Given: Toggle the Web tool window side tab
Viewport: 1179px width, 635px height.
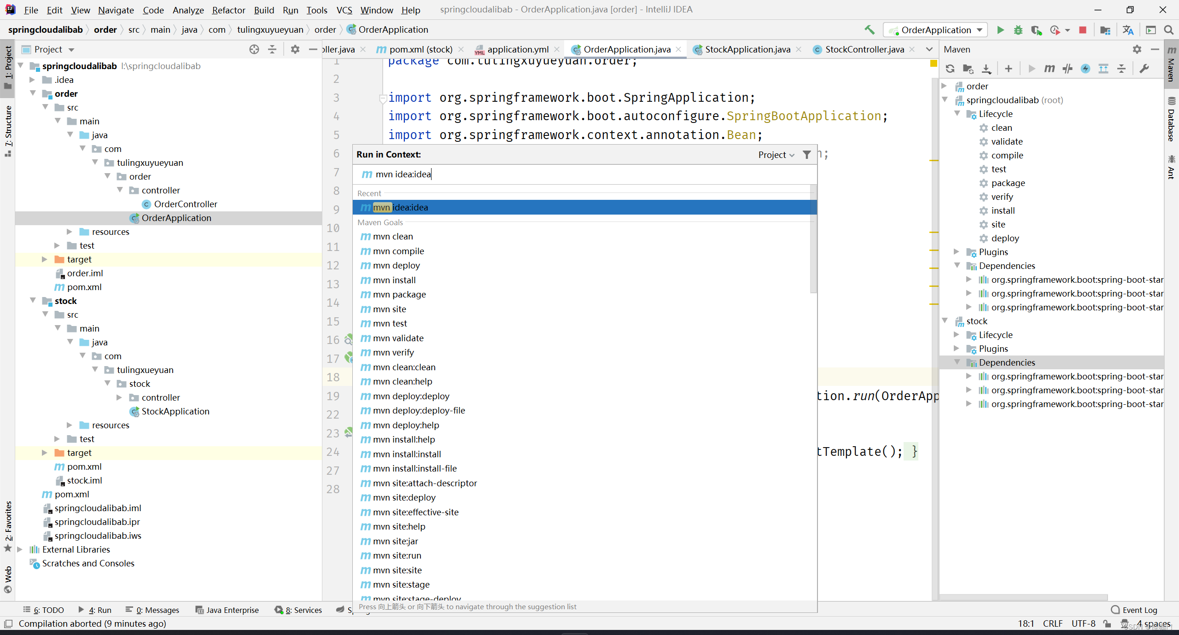Looking at the screenshot, I should coord(8,579).
